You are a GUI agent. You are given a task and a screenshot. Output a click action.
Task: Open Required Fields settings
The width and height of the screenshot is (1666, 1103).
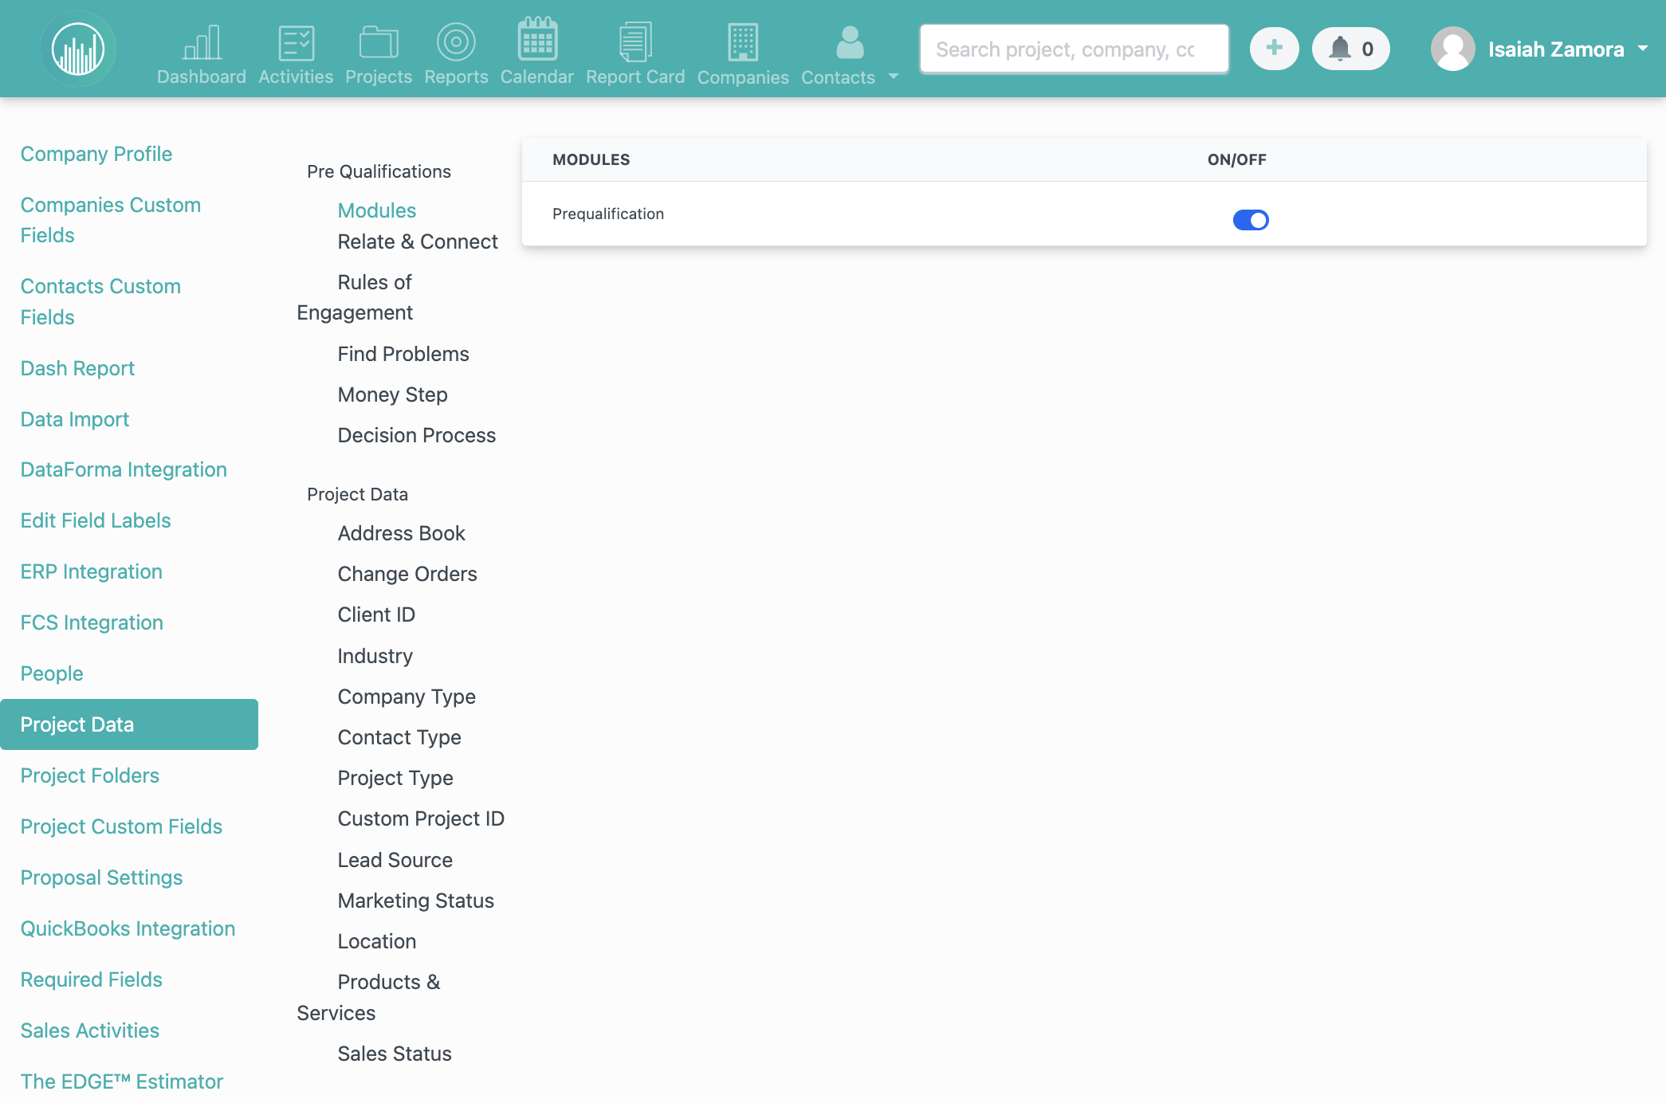click(x=92, y=979)
